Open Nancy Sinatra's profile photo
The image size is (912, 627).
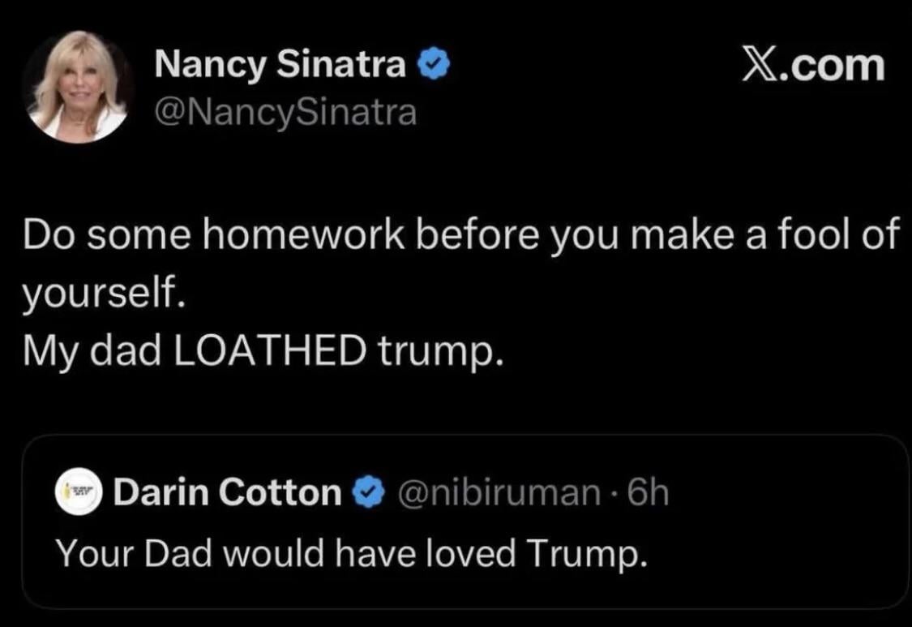coord(79,87)
